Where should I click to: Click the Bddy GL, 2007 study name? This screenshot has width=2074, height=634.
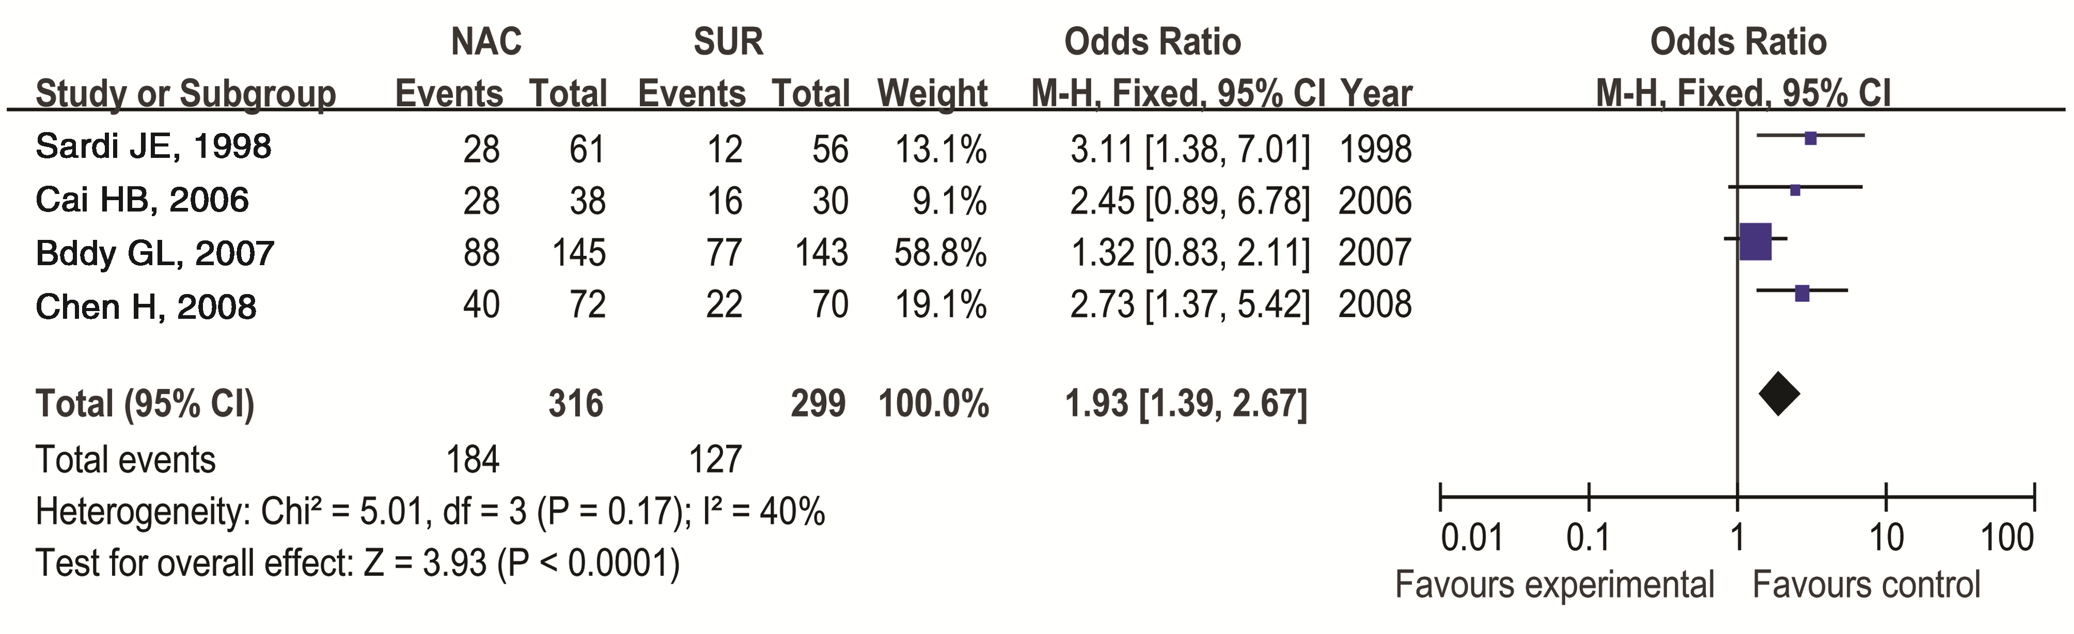click(x=155, y=253)
